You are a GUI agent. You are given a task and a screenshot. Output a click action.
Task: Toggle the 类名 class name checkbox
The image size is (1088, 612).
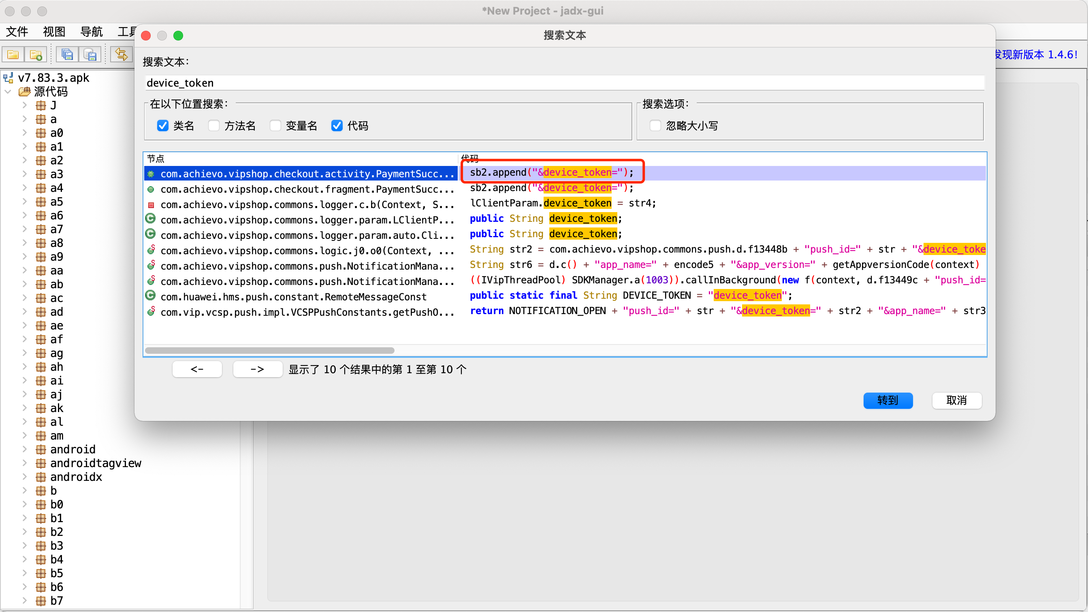click(x=162, y=126)
